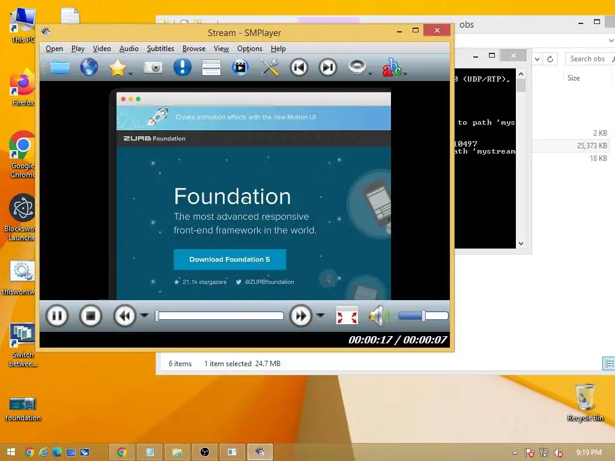Open the Windows Start button
The image size is (615, 461).
pyautogui.click(x=11, y=452)
